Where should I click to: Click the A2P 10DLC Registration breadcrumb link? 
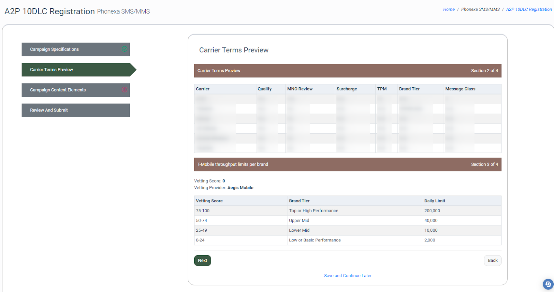click(x=529, y=9)
